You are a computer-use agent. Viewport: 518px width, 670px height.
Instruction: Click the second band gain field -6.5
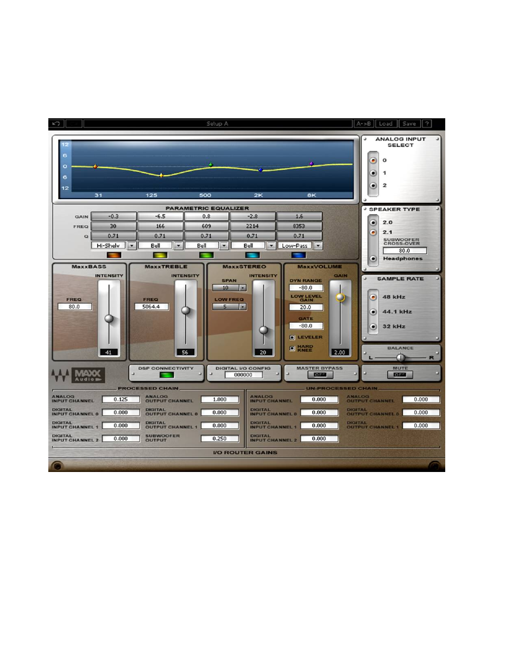point(160,216)
